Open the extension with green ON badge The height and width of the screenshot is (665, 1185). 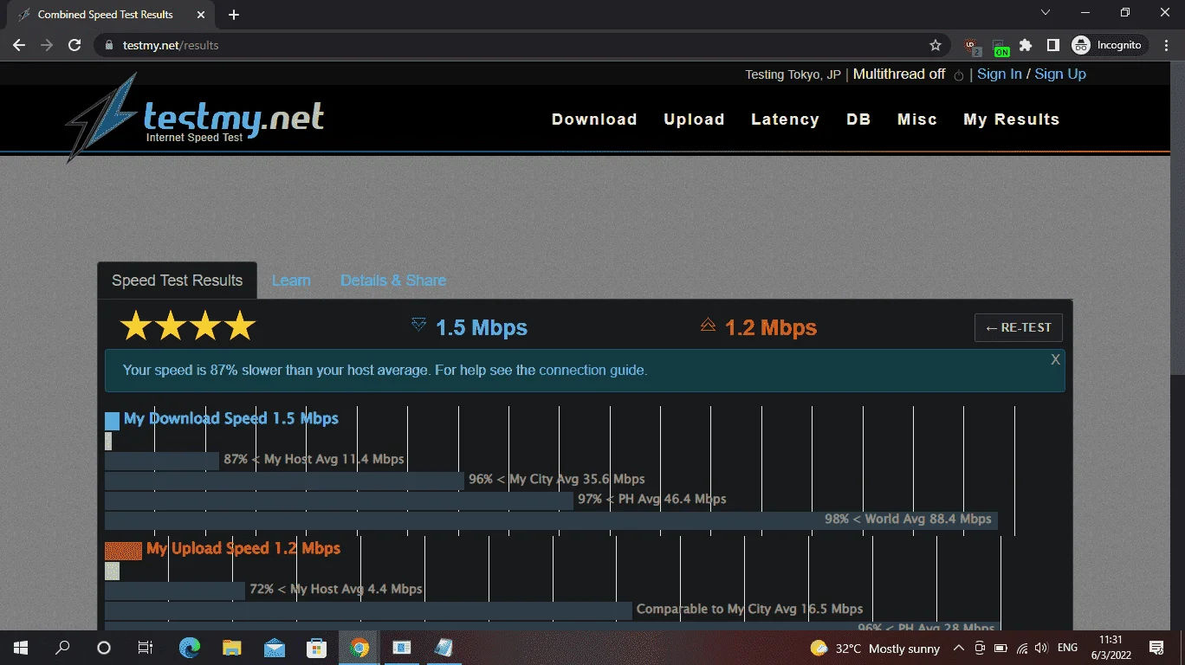tap(1000, 46)
